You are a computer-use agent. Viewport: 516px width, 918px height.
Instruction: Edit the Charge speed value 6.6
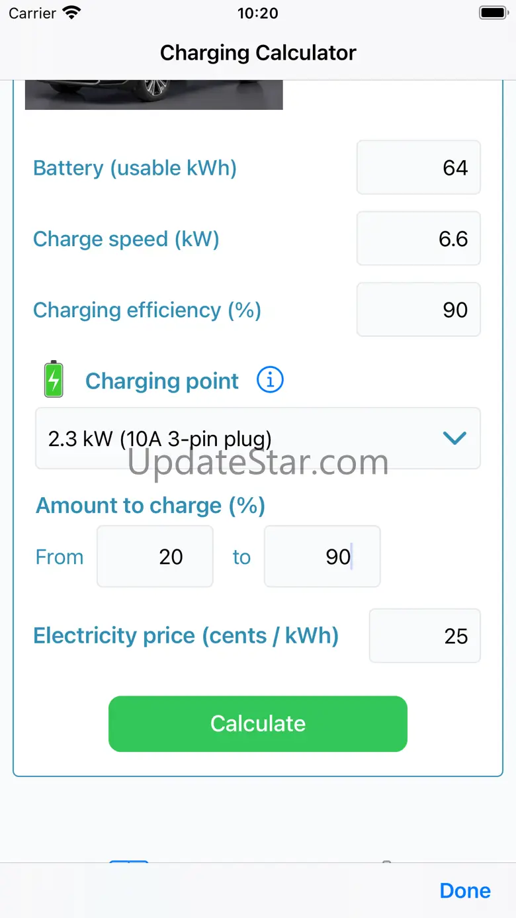coord(418,239)
